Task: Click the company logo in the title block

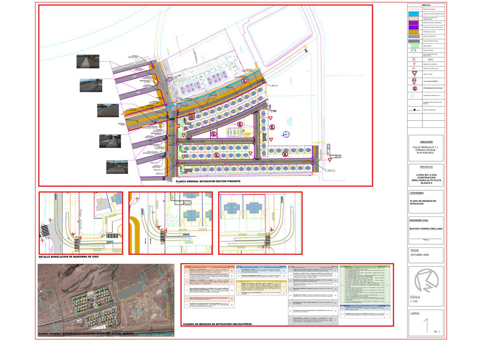Action: click(426, 281)
